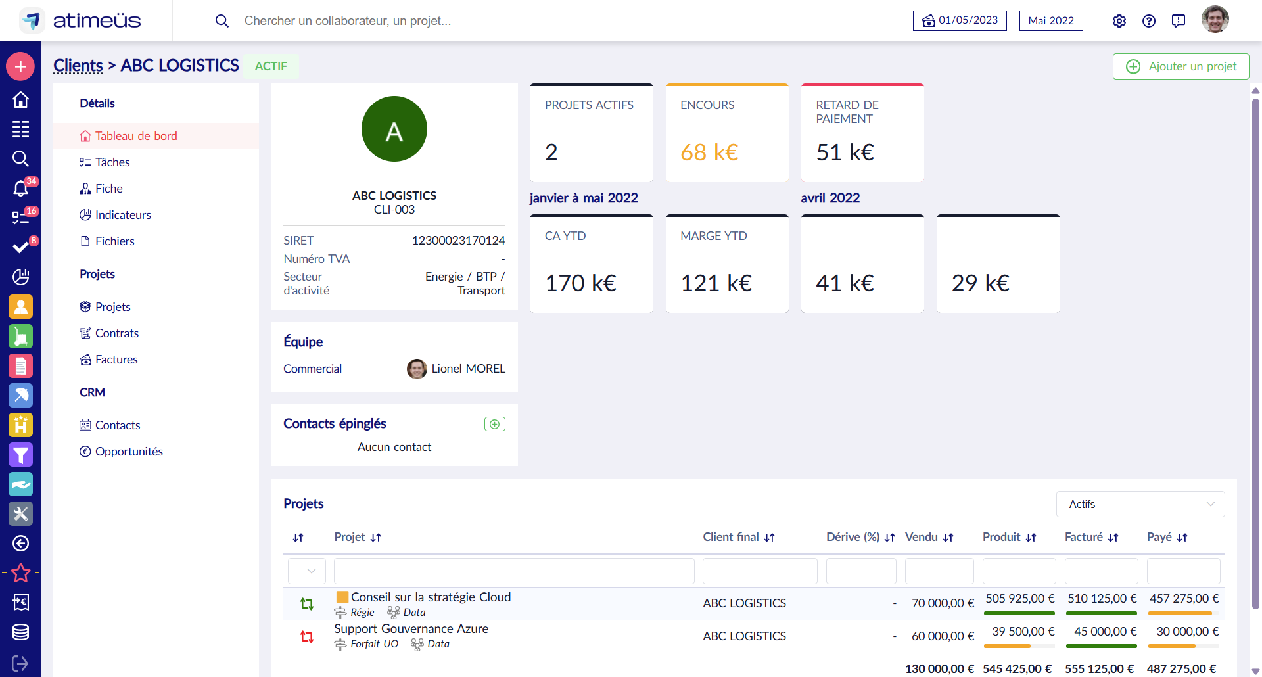1262x677 pixels.
Task: Toggle recurrence on the Conseil stratégie Cloud project
Action: tap(306, 603)
